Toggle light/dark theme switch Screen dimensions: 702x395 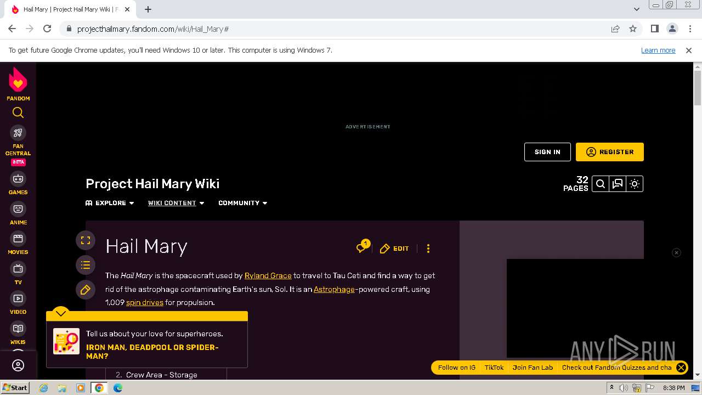tap(635, 184)
